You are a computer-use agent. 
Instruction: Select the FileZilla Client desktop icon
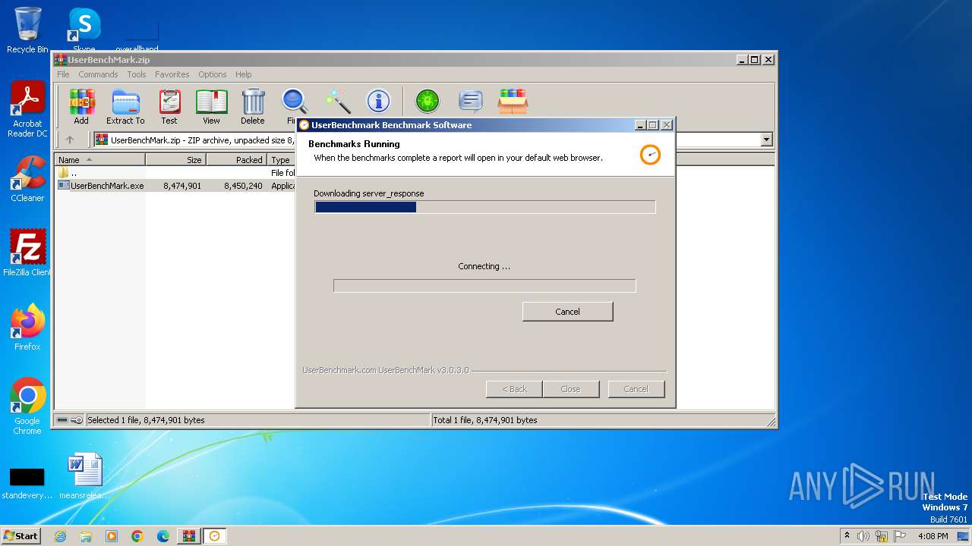pyautogui.click(x=27, y=253)
